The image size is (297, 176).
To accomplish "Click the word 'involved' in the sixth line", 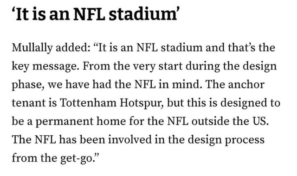I will (130, 140).
